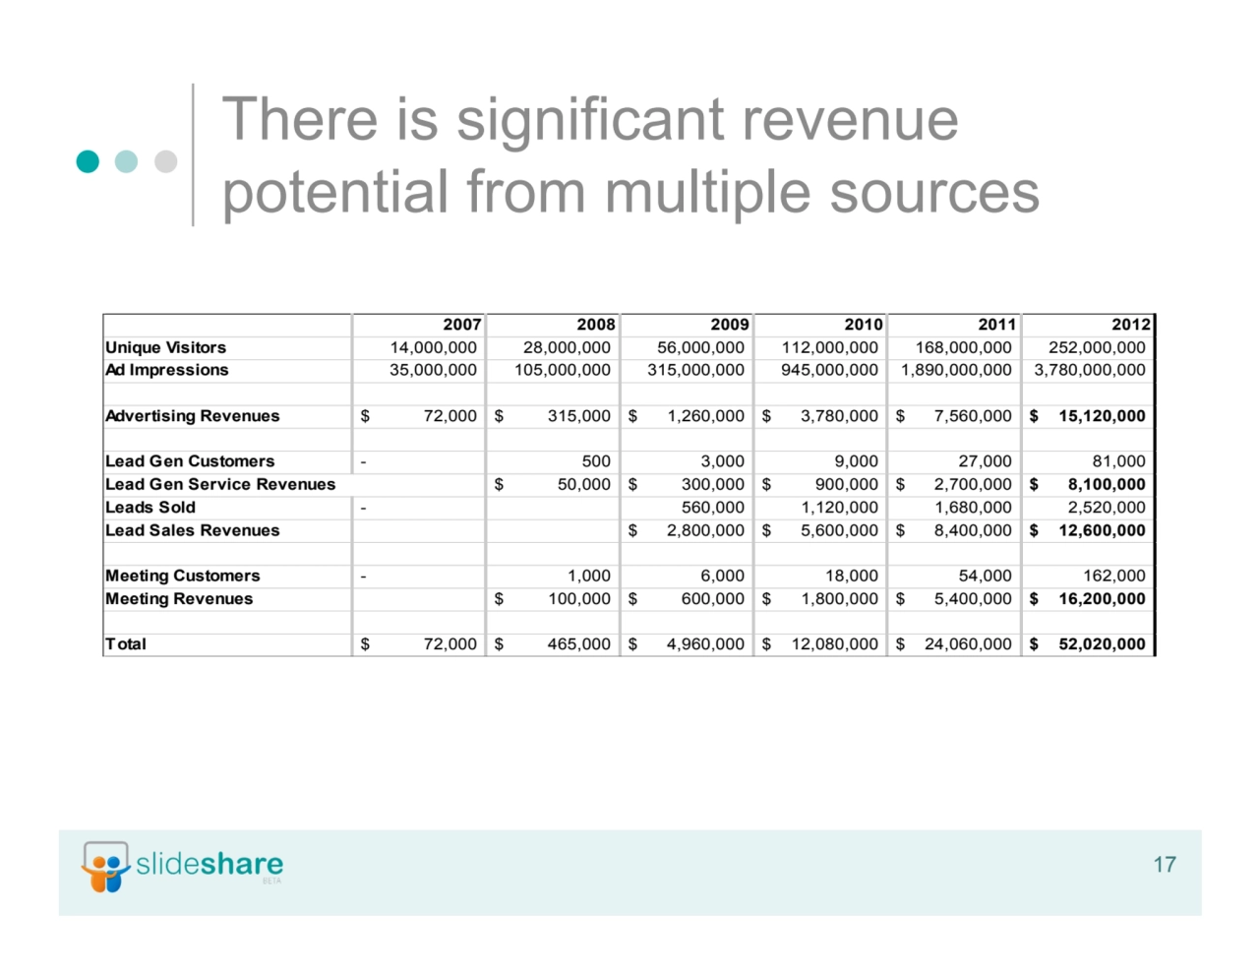Click cell value 252,000,000
1259x973 pixels.
click(1097, 347)
